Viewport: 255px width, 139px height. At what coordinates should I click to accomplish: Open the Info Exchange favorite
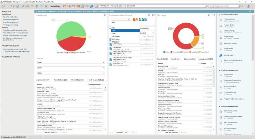coord(229,31)
